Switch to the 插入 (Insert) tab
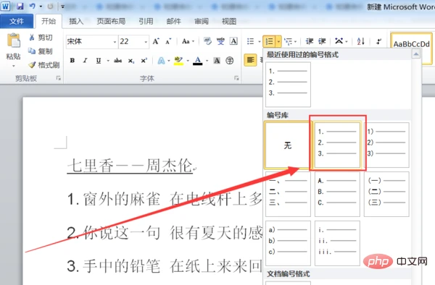 coord(76,21)
